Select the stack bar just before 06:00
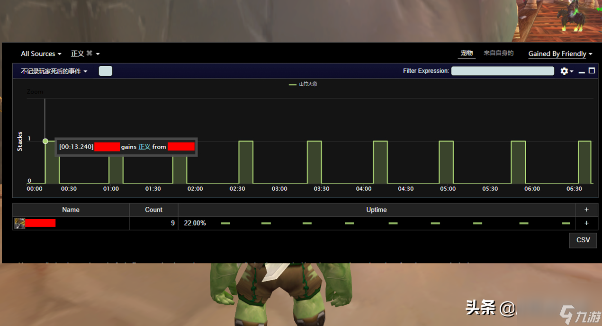602x326 pixels. pyautogui.click(x=518, y=162)
